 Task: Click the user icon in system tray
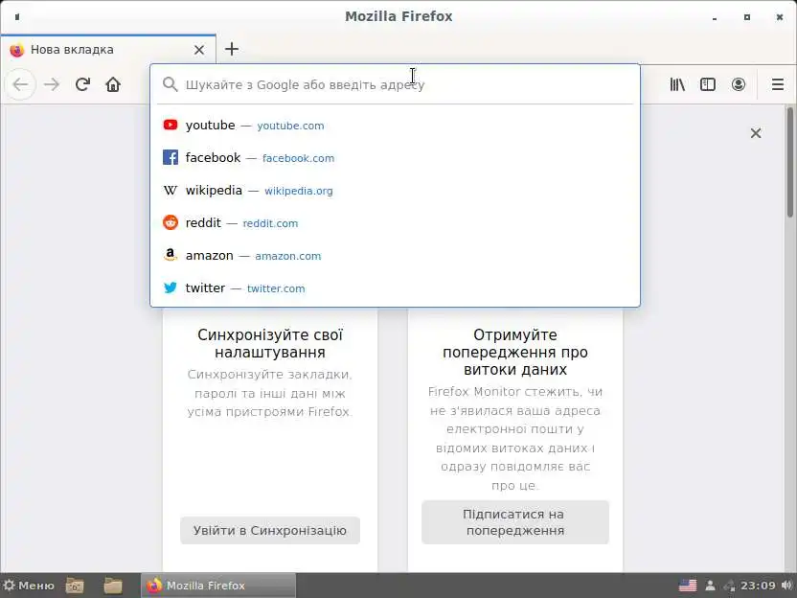(x=711, y=586)
